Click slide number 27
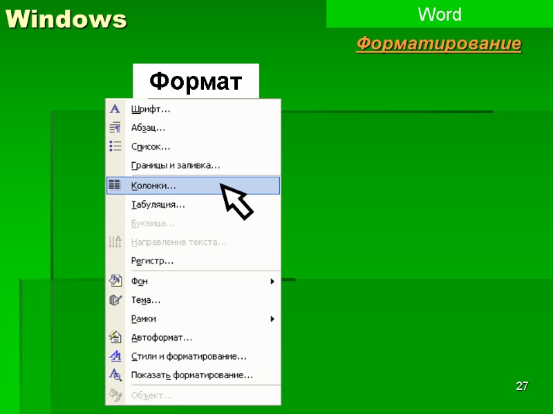The height and width of the screenshot is (414, 553). (x=522, y=386)
